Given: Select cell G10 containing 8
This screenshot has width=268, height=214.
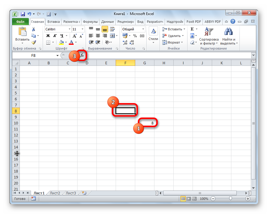Looking at the screenshot, I should [x=145, y=123].
